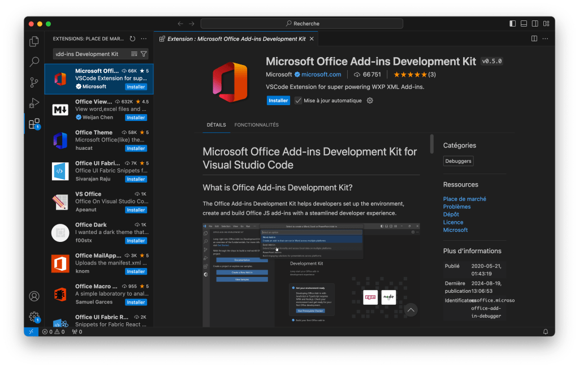Open the Manage gear menu in activity bar
Image resolution: width=579 pixels, height=368 pixels.
tap(34, 317)
